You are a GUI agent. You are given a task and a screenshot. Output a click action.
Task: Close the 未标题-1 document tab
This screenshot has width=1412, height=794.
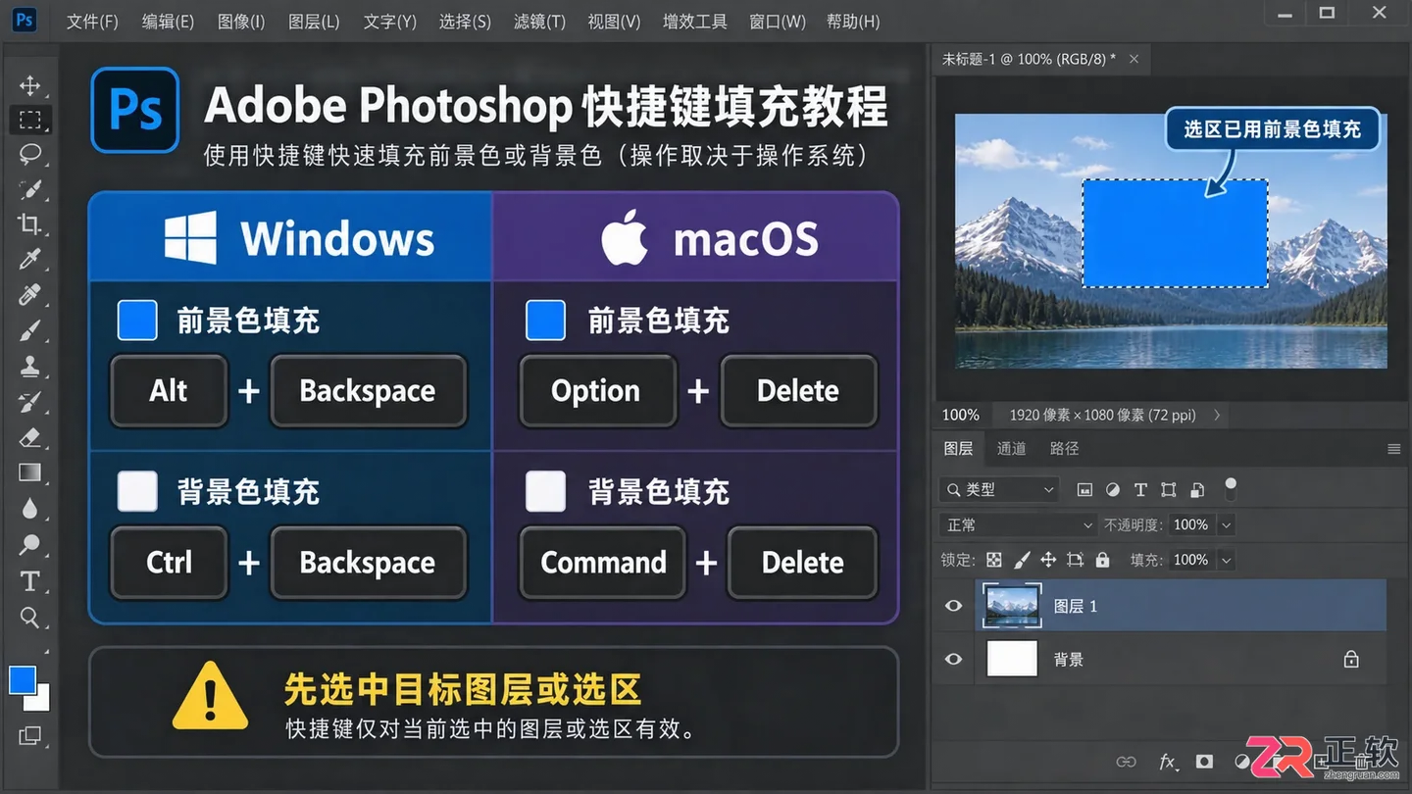[1134, 59]
